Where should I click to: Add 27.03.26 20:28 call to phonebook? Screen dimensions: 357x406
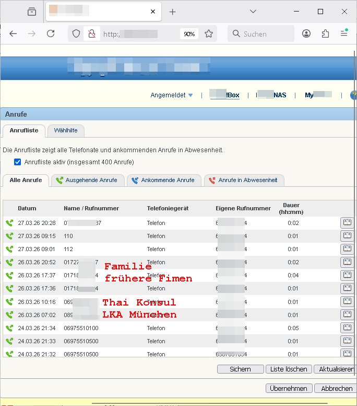tap(347, 223)
